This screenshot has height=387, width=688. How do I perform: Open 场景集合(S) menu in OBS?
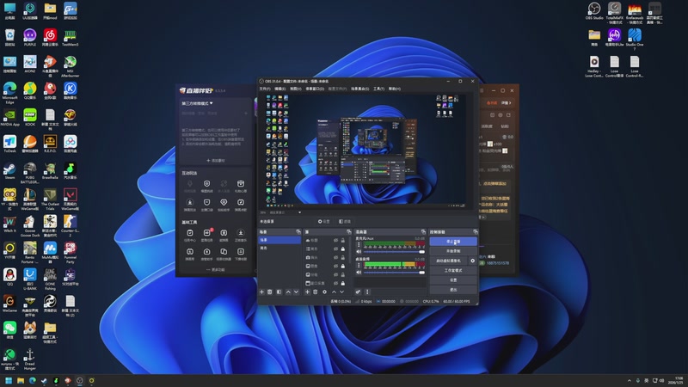359,89
